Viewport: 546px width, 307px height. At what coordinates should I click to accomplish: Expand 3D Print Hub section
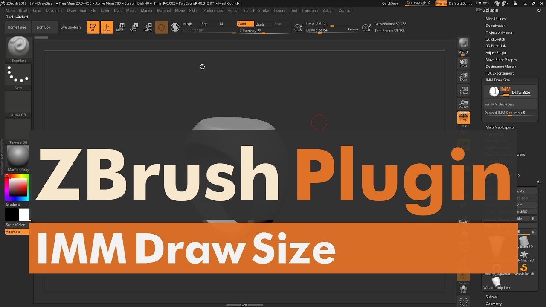point(496,46)
